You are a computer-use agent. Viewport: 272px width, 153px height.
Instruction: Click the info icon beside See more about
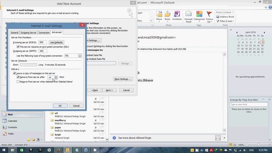[x=114, y=138]
